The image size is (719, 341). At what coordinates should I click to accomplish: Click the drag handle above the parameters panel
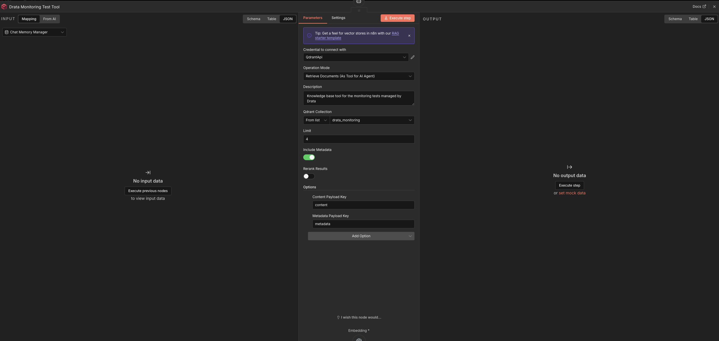(359, 11)
